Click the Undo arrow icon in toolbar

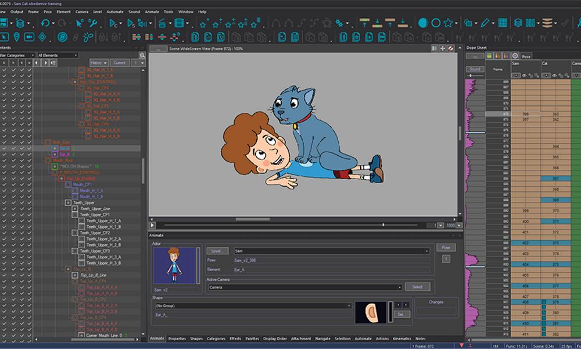[x=45, y=23]
